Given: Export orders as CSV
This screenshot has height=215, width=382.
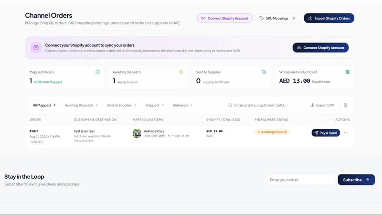Looking at the screenshot, I should click(322, 105).
